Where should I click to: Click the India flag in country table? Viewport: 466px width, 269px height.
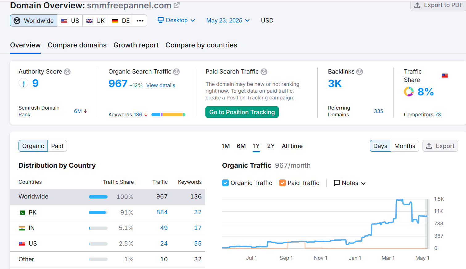pyautogui.click(x=22, y=228)
